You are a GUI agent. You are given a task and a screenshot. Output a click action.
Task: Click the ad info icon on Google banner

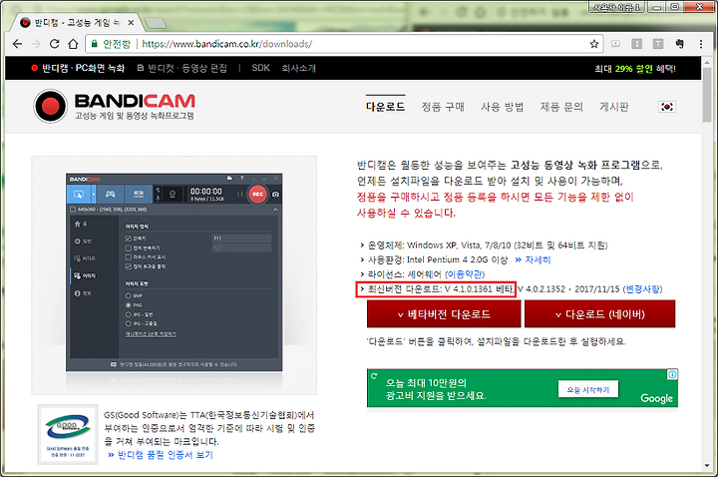coord(672,375)
